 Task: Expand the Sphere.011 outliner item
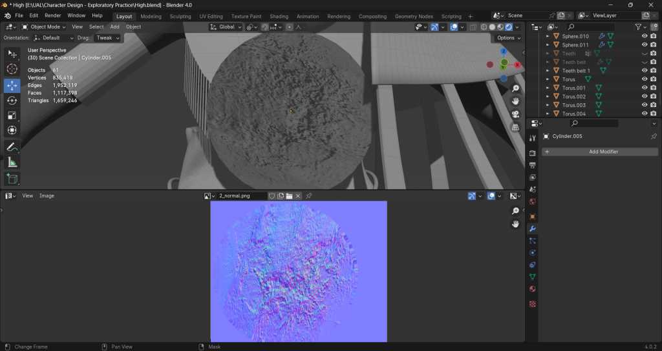click(548, 45)
